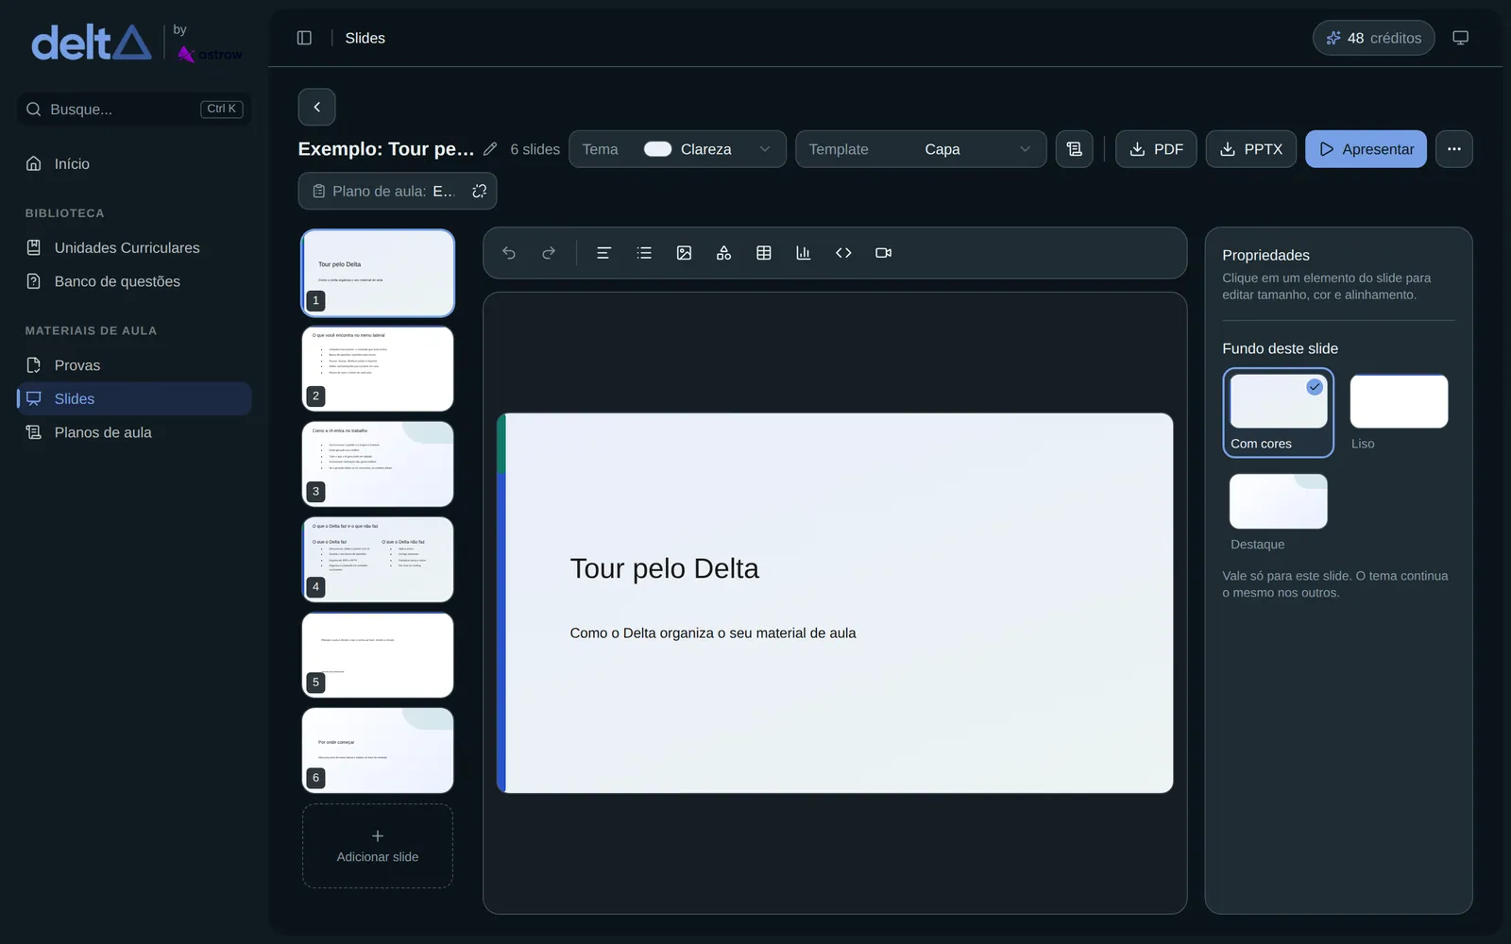Viewport: 1511px width, 944px height.
Task: Select slide 3 thumbnail
Action: pyautogui.click(x=378, y=464)
